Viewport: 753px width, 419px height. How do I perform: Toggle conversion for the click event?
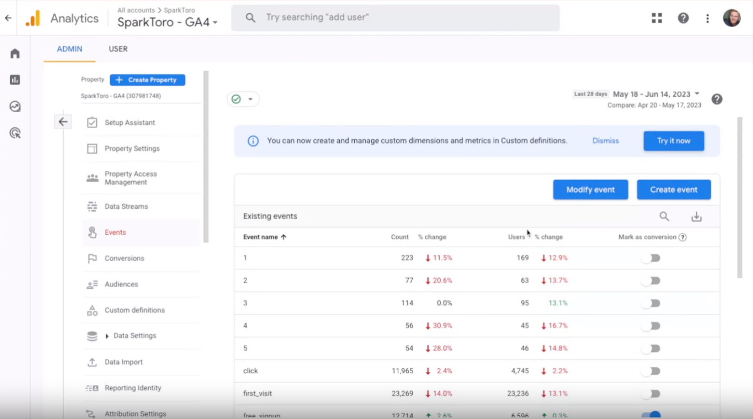[x=651, y=371]
